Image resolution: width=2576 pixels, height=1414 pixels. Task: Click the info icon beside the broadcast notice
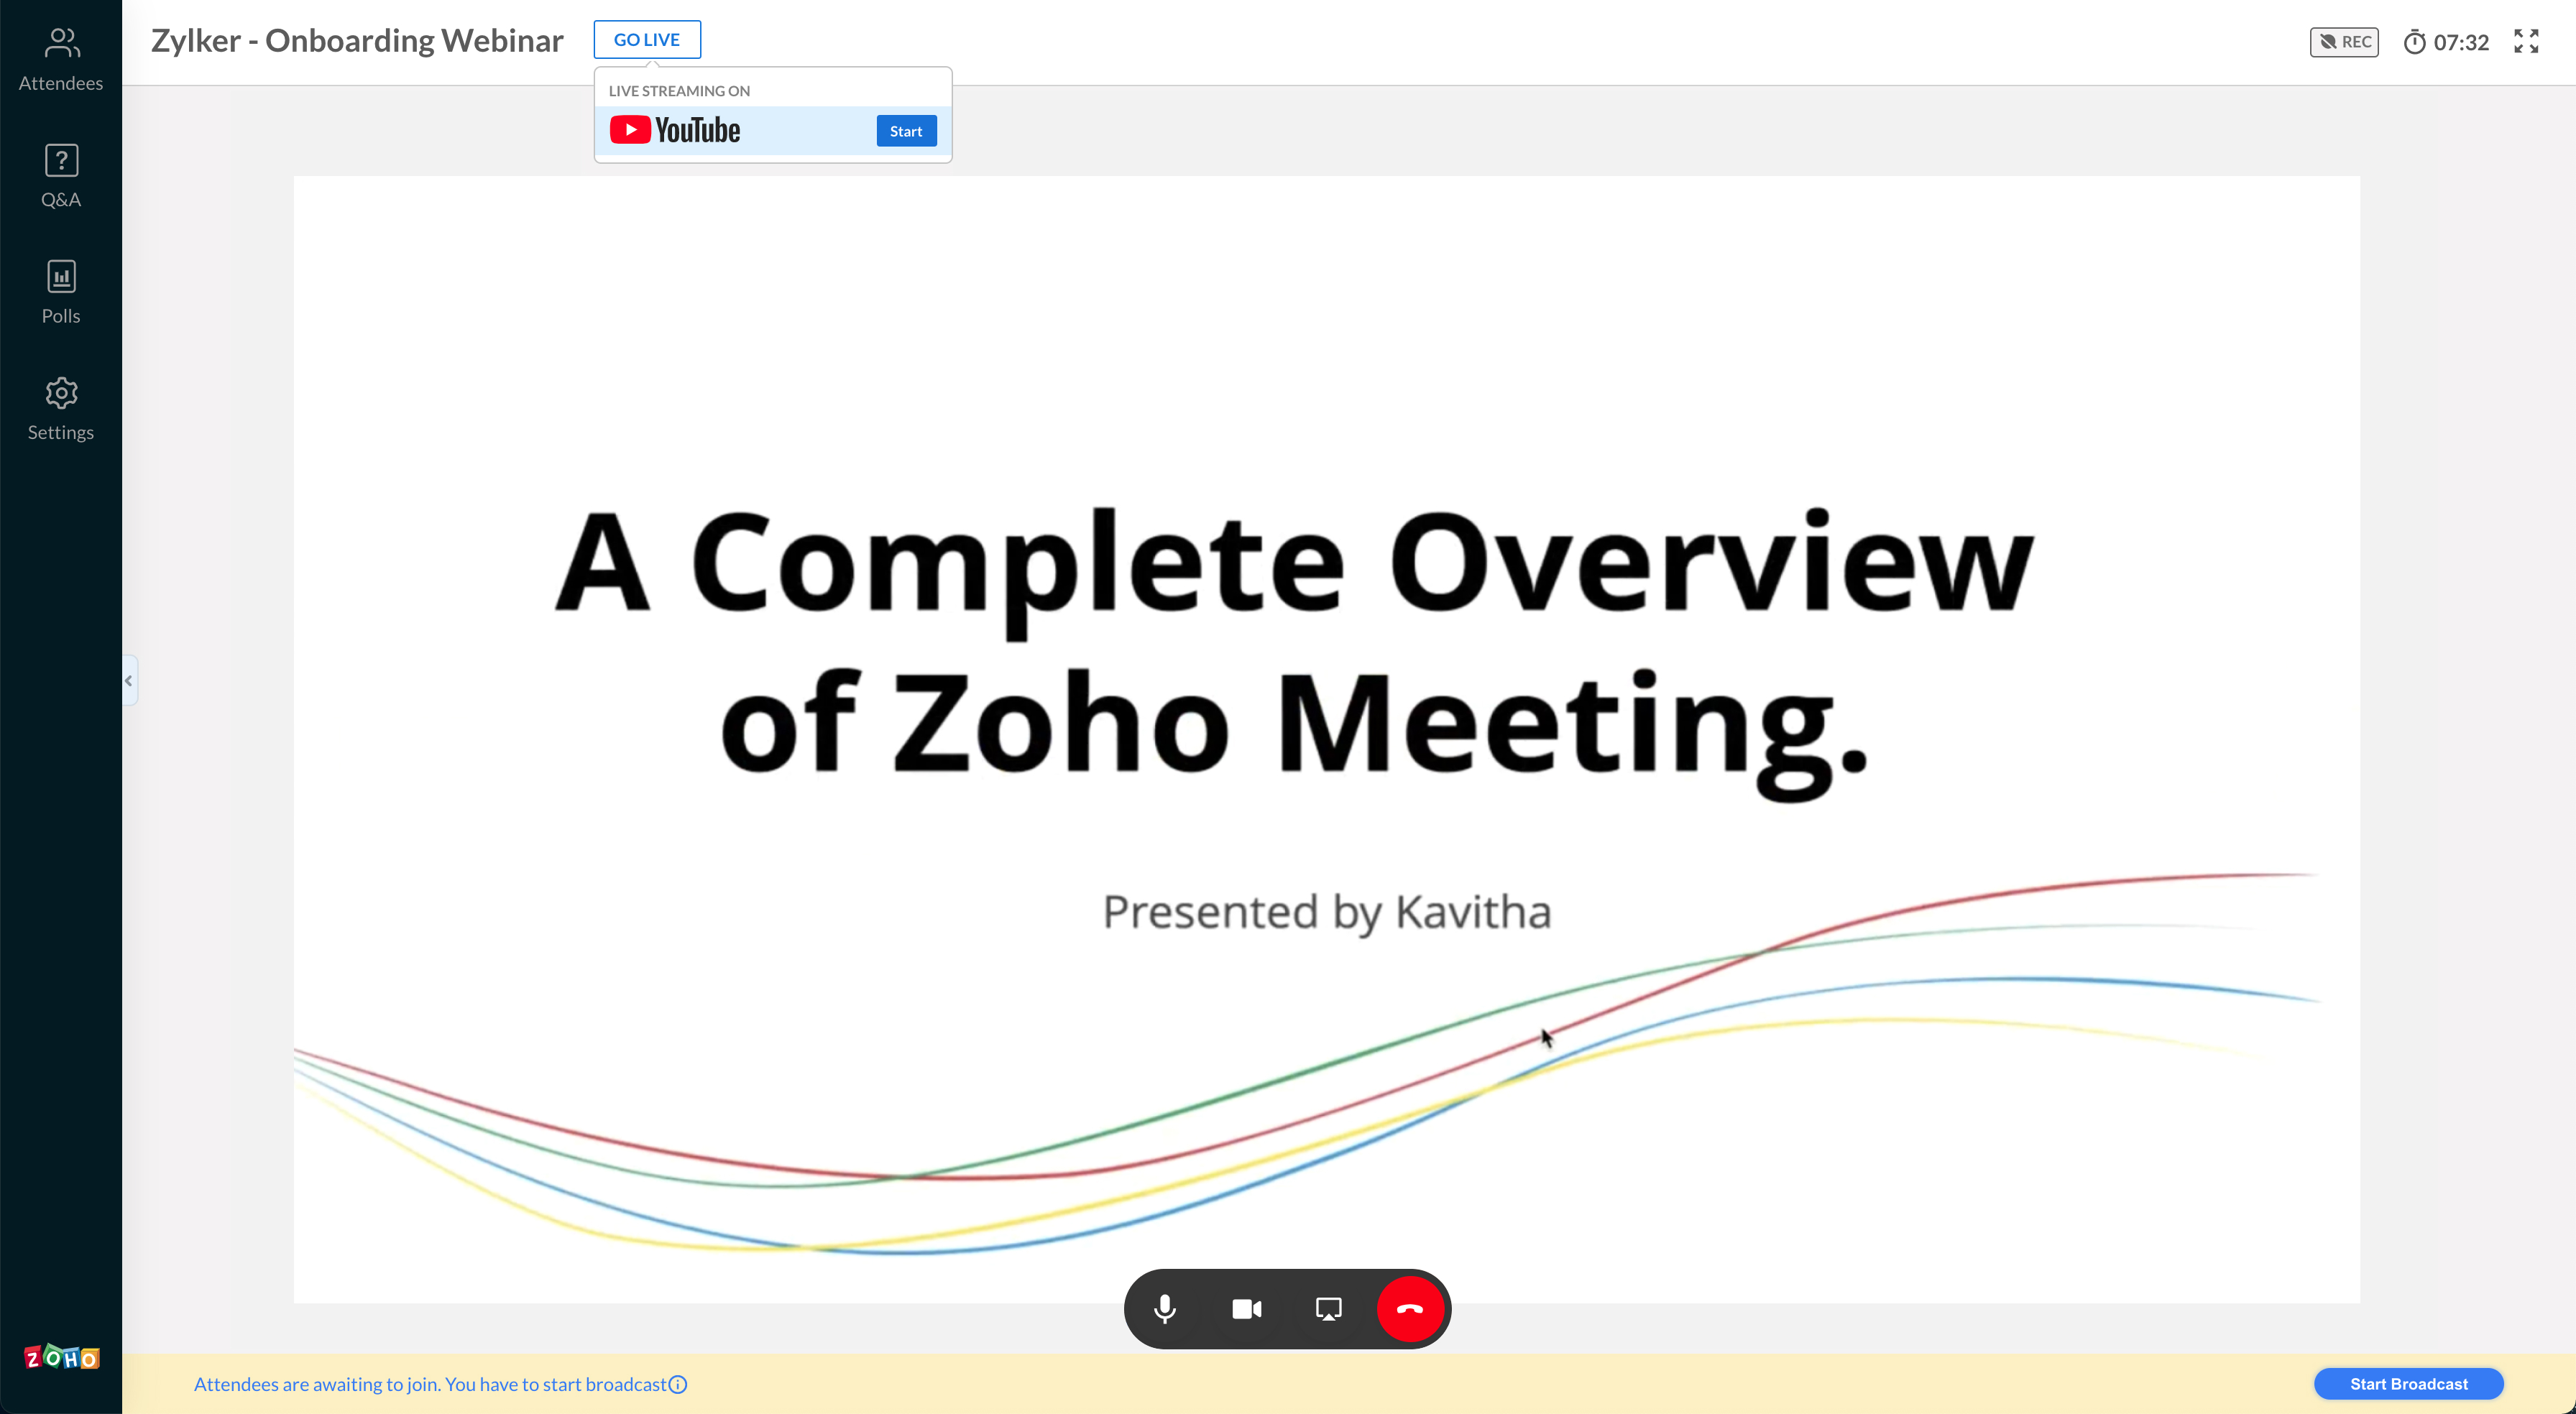pos(678,1384)
